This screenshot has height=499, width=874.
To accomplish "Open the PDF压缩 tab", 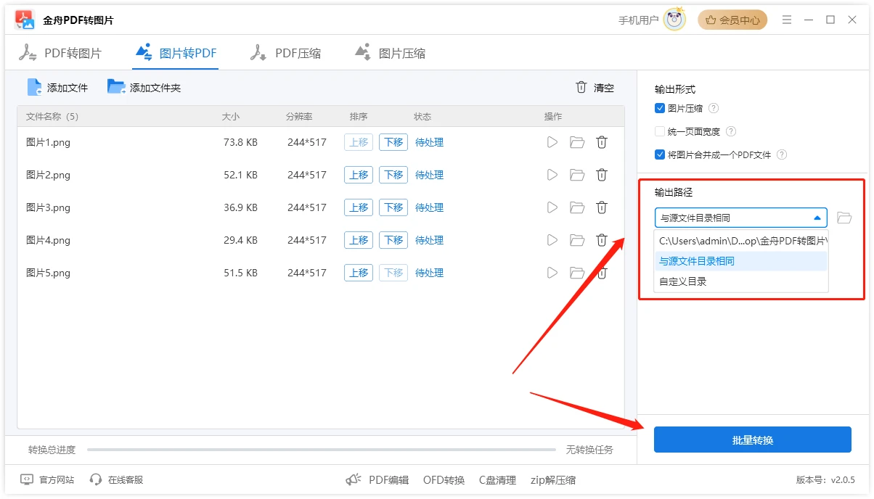I will tap(286, 53).
